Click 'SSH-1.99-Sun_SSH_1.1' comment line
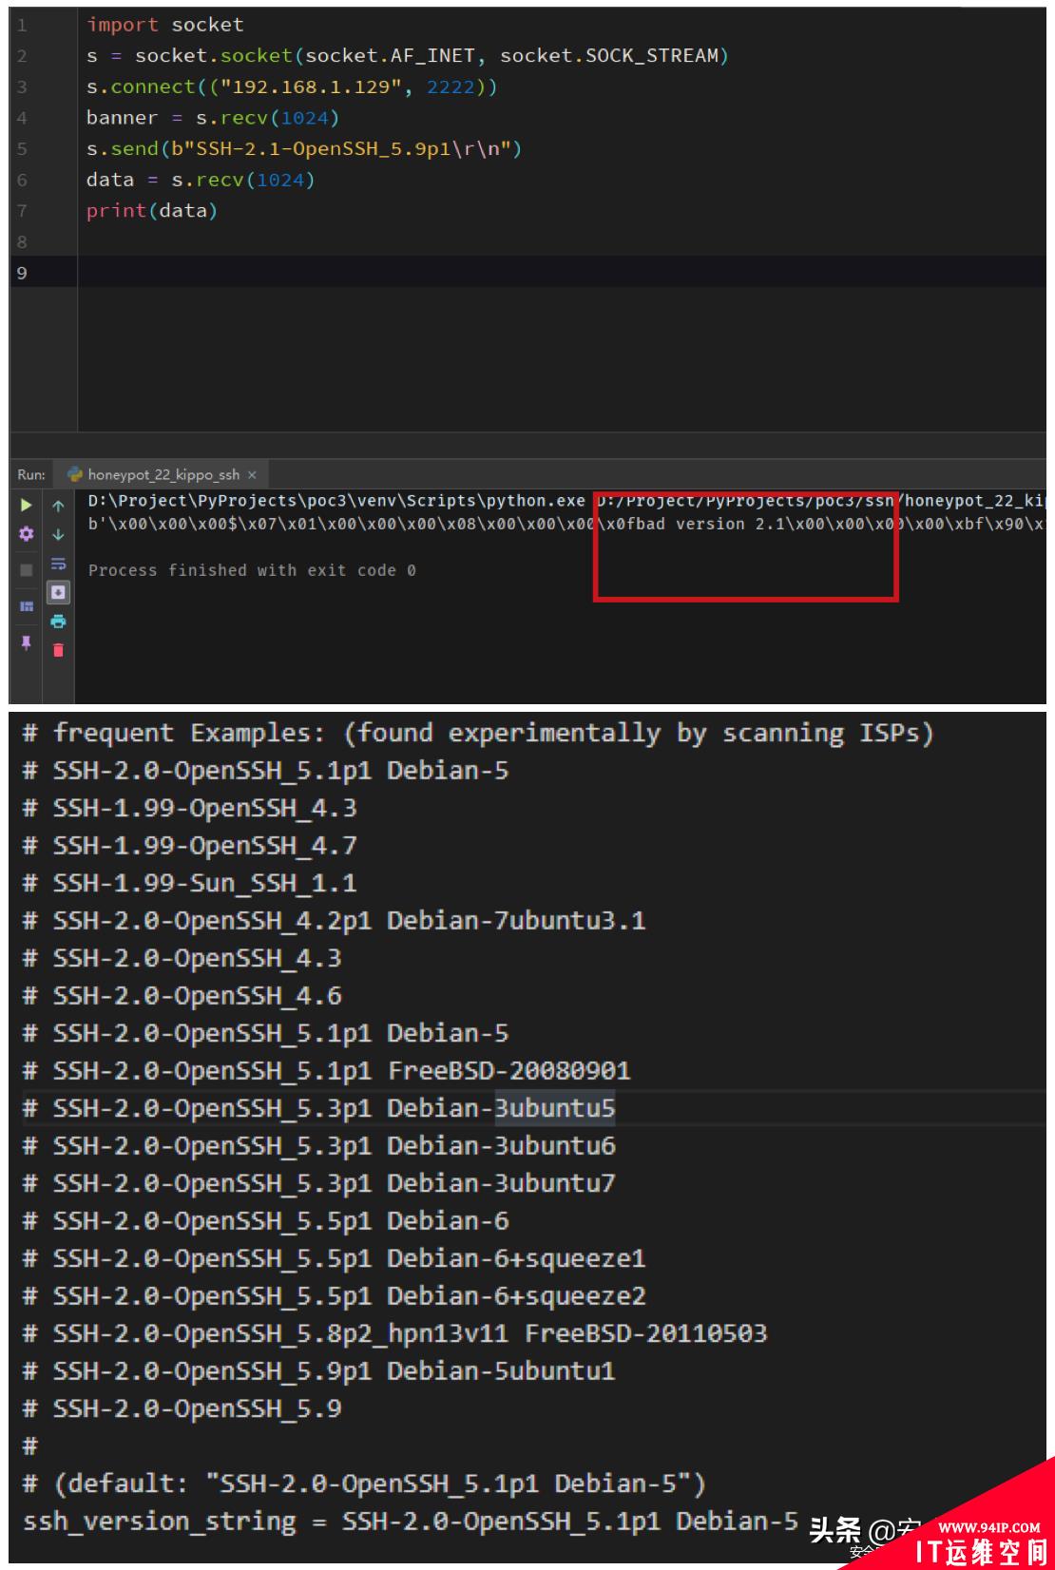The image size is (1055, 1570). click(189, 883)
